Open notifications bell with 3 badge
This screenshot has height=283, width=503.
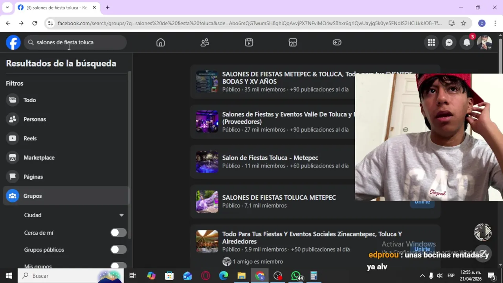tap(467, 42)
